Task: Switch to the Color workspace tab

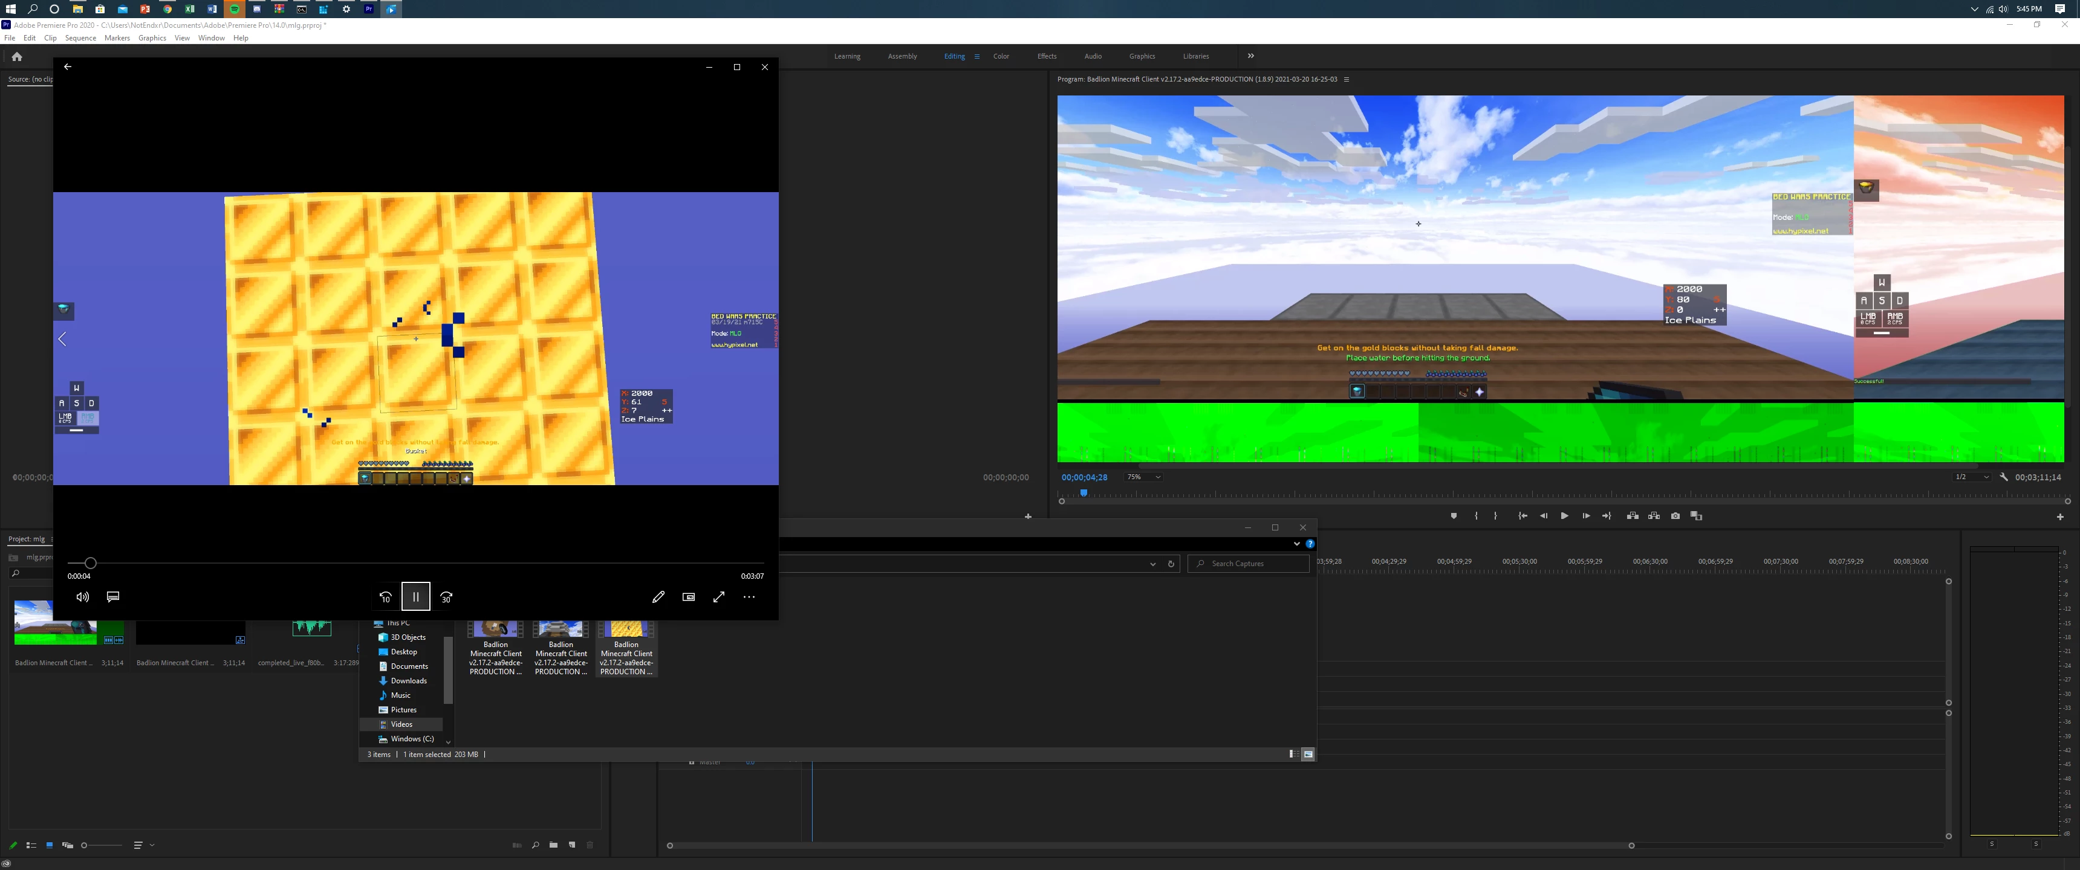Action: (x=1001, y=56)
